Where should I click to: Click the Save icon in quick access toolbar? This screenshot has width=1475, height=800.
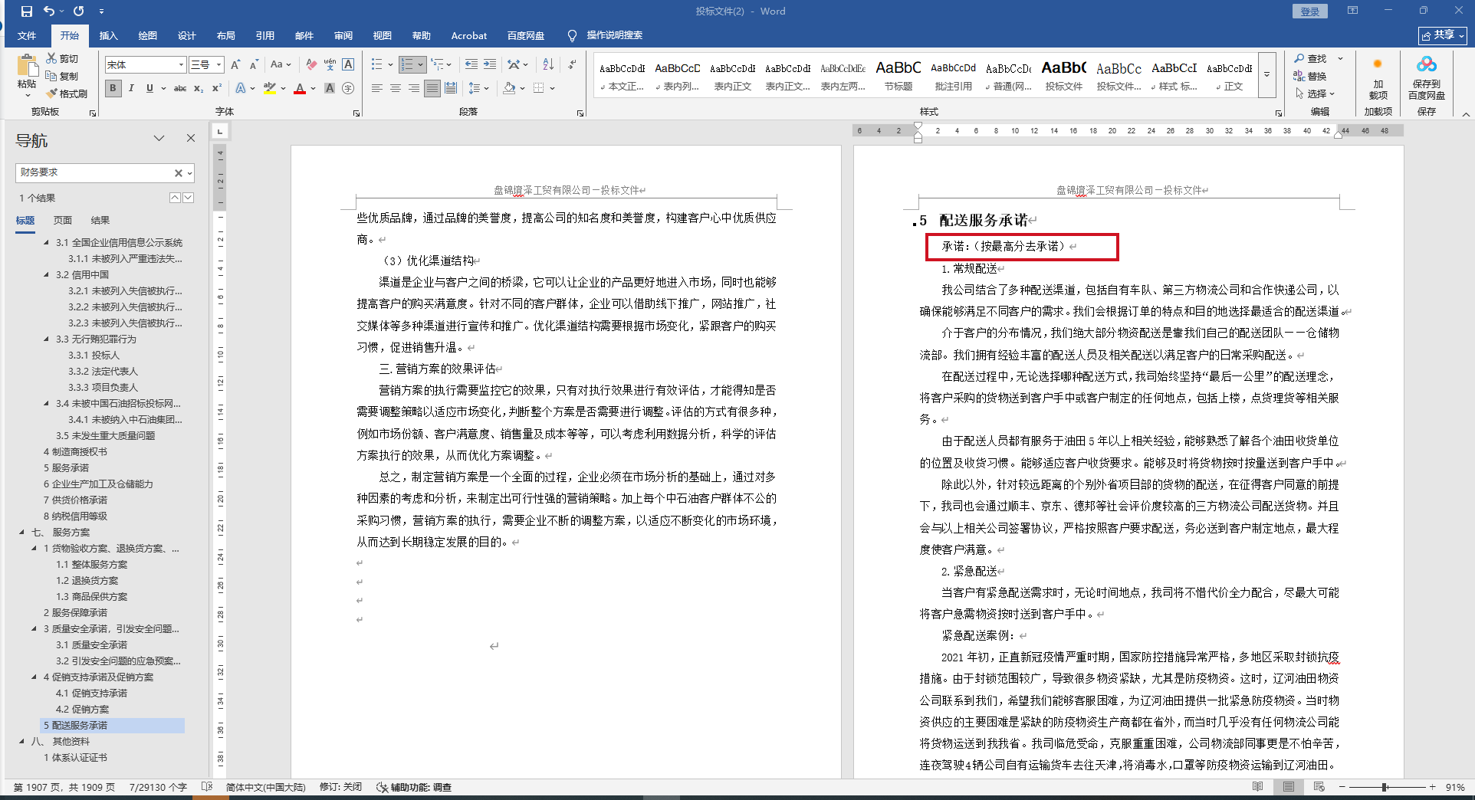pyautogui.click(x=27, y=11)
